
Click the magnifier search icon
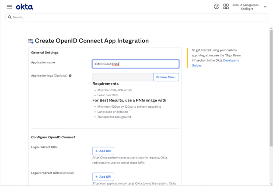pyautogui.click(x=10, y=18)
